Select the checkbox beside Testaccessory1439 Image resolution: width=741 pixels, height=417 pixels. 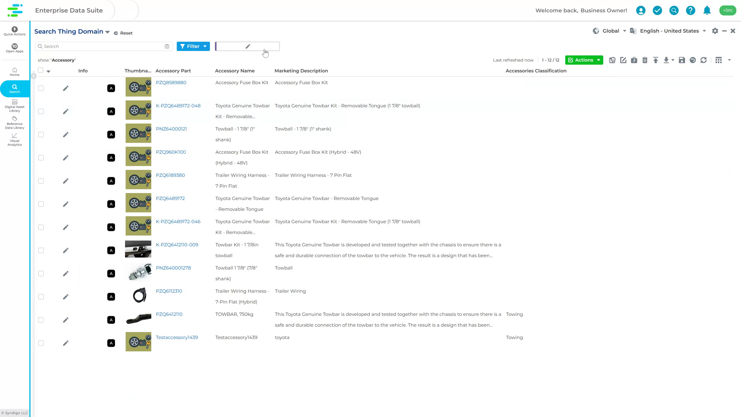tap(41, 343)
